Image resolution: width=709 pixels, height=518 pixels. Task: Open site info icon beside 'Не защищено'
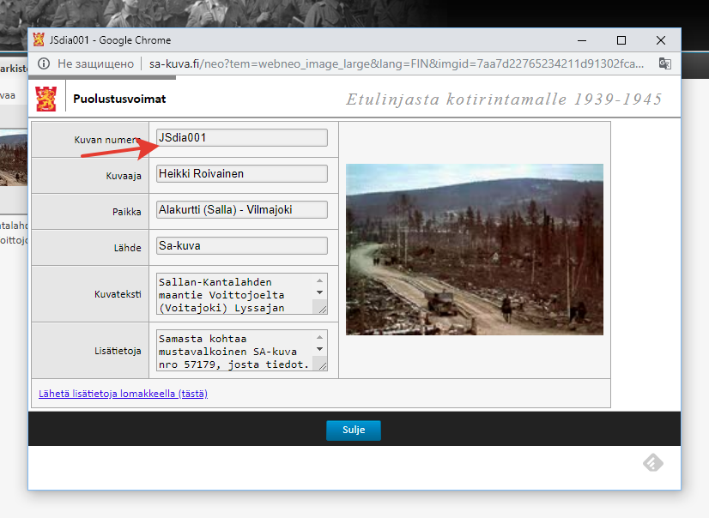[x=43, y=63]
